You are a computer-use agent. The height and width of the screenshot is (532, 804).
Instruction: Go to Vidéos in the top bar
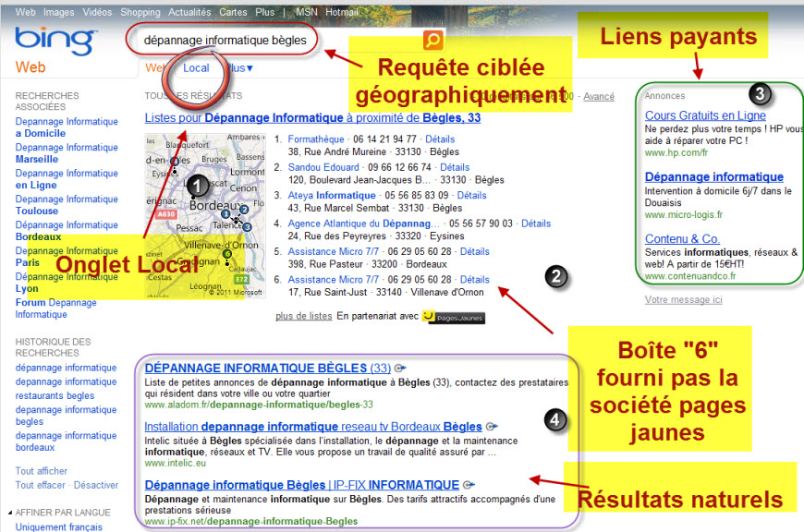pos(97,12)
